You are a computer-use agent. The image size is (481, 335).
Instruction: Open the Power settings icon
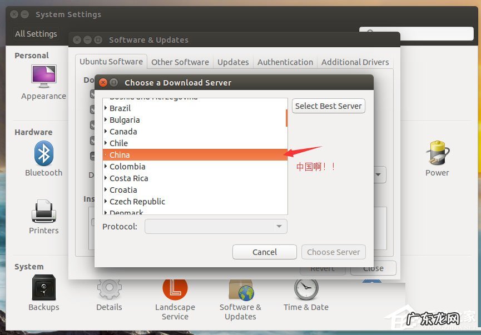click(437, 154)
